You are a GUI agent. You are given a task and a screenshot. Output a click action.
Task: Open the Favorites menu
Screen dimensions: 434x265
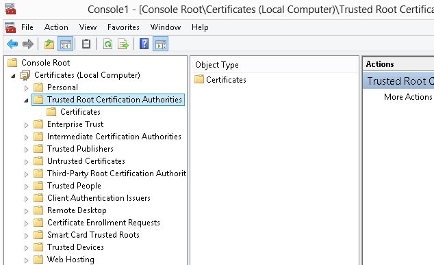click(x=123, y=27)
